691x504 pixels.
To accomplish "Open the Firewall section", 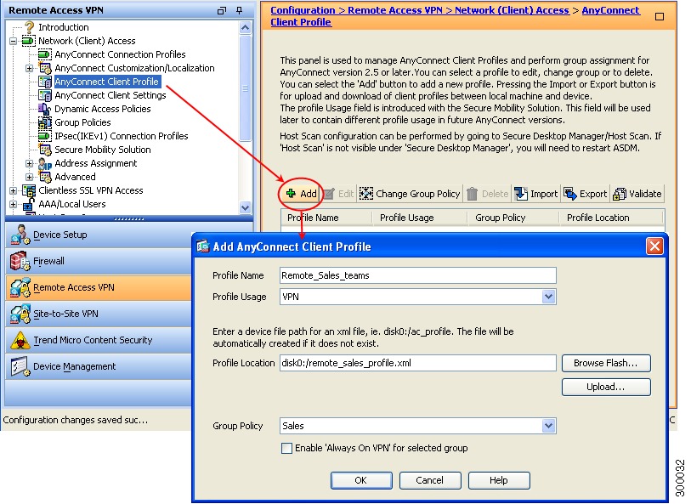I will [99, 261].
